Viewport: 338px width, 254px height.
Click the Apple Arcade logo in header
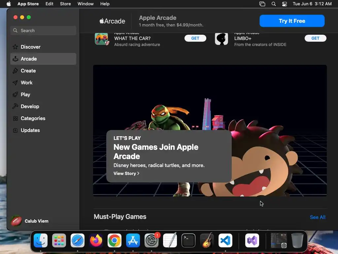[x=112, y=21]
